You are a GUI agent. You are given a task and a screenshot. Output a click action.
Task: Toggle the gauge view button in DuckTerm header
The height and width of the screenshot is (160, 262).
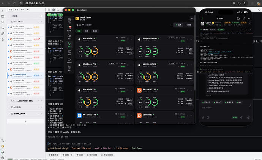click(x=188, y=25)
